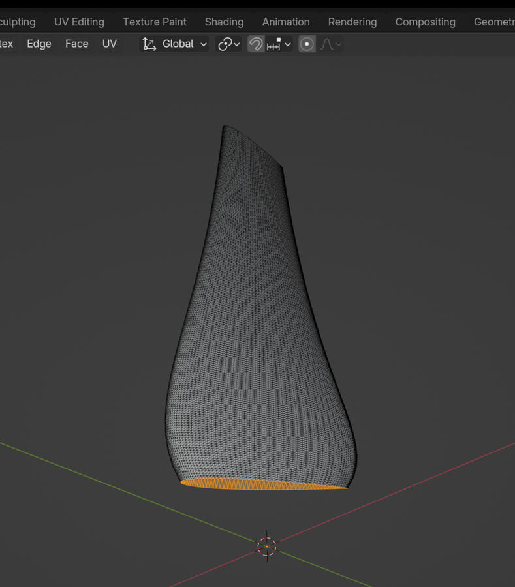This screenshot has height=587, width=515.
Task: Open the Animation workspace tab
Action: pos(286,22)
